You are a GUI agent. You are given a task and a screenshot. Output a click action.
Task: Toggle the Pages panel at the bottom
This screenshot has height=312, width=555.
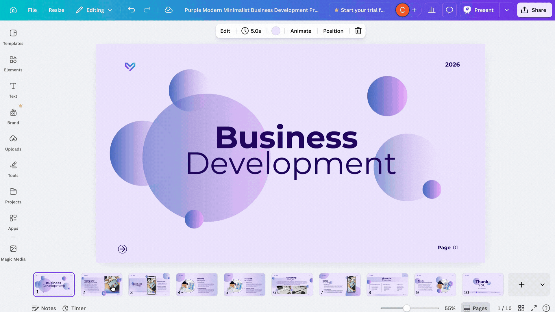475,308
